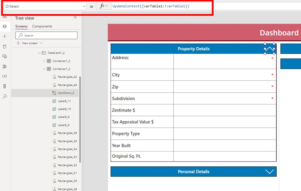Image resolution: width=301 pixels, height=191 pixels.
Task: Click the Dashboard title banner
Action: pos(204,33)
